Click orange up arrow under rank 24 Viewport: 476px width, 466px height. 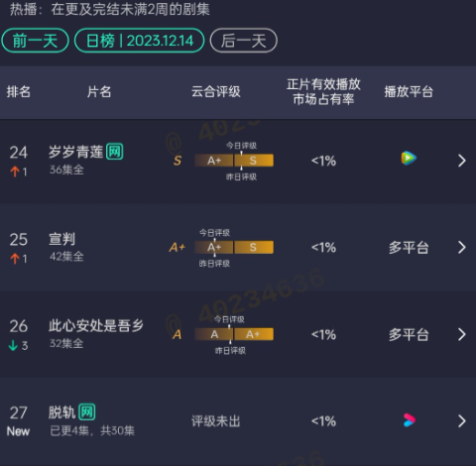click(x=15, y=172)
